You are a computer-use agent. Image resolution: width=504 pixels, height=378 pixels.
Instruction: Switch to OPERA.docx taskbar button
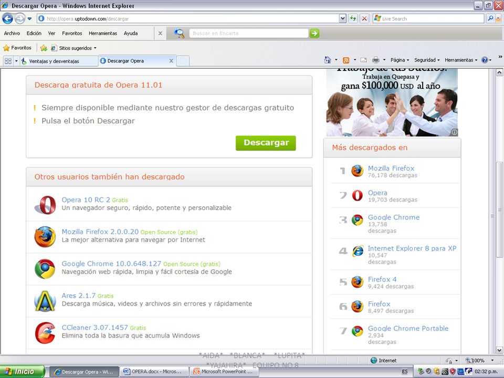click(154, 372)
